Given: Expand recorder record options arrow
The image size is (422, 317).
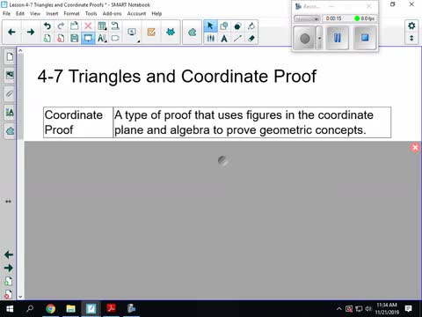Looking at the screenshot, I should coord(319,38).
